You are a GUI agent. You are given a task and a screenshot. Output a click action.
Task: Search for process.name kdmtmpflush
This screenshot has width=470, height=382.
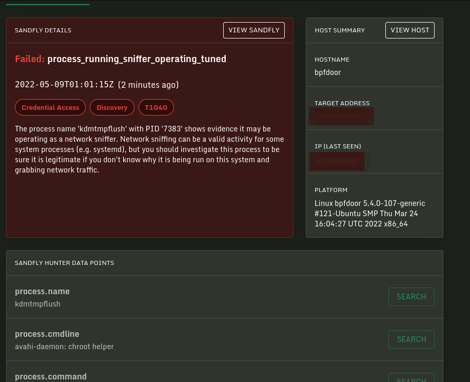coord(412,297)
